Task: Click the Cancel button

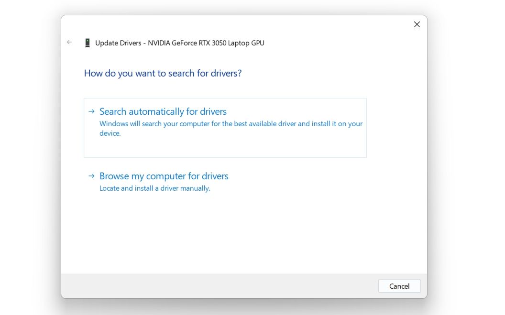Action: [399, 286]
